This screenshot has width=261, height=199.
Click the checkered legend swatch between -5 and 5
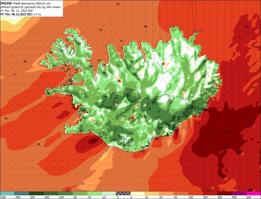(123, 193)
